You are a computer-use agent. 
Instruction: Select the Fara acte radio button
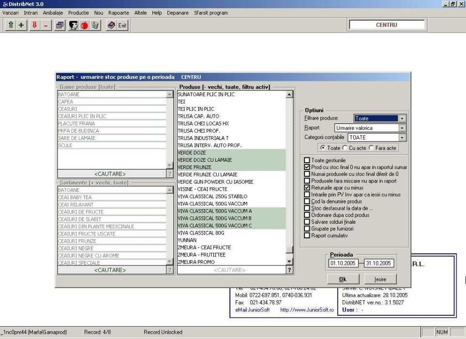(x=371, y=148)
